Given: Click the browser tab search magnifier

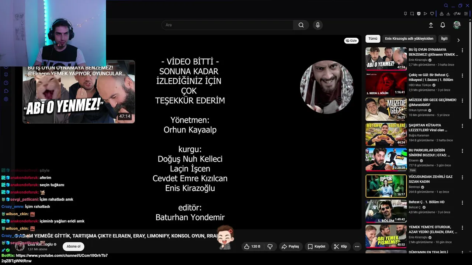Looking at the screenshot, I should (x=446, y=6).
